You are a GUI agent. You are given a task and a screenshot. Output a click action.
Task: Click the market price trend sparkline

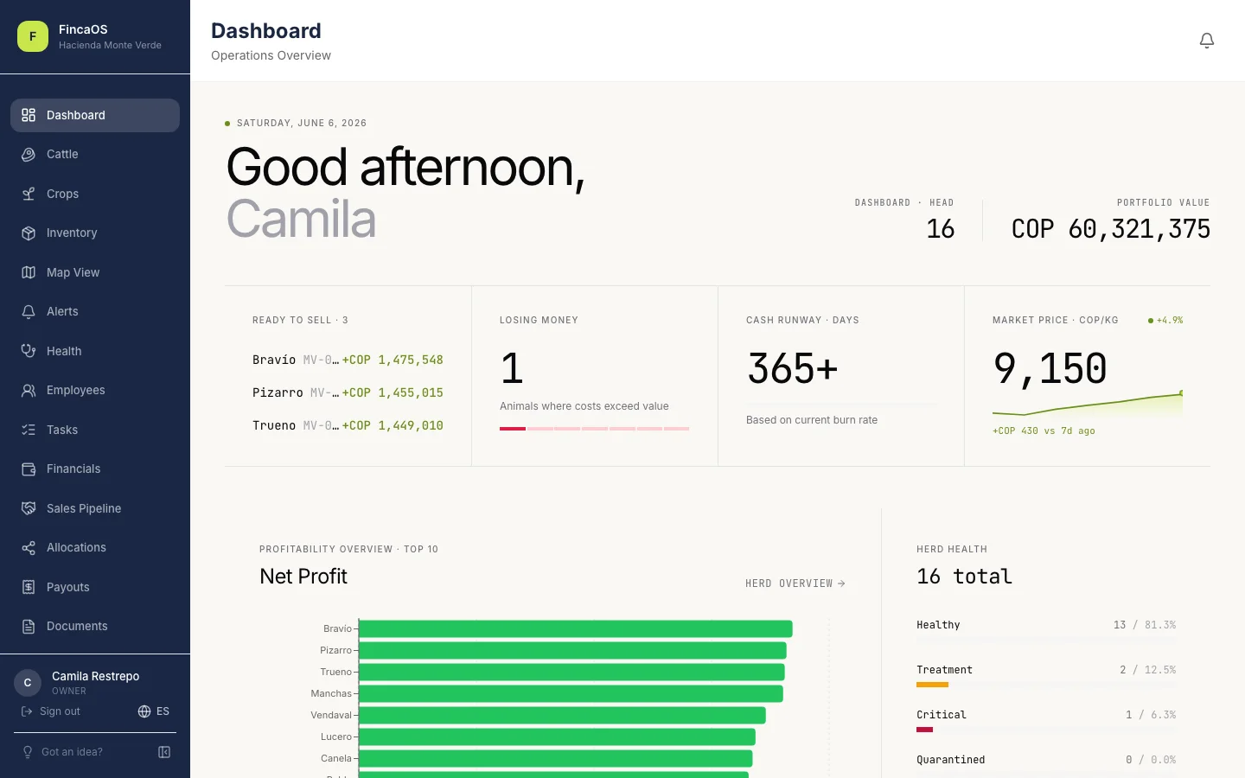pyautogui.click(x=1088, y=405)
